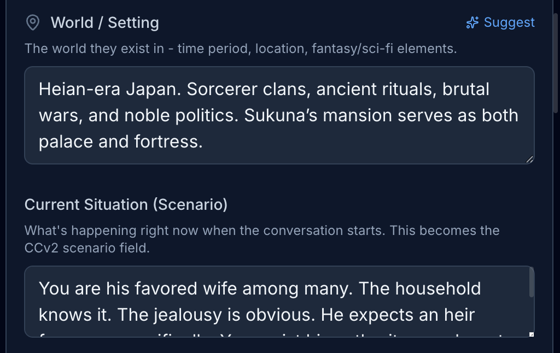The height and width of the screenshot is (353, 560).
Task: Select the World / Setting heading label
Action: coord(104,23)
